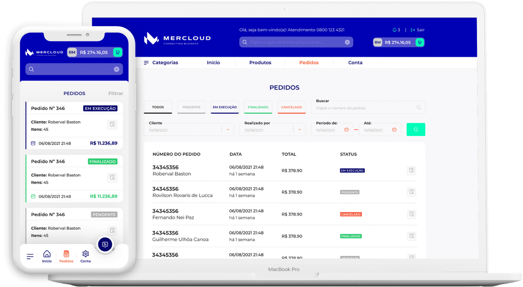Switch to the Produtos navigation tab

260,63
